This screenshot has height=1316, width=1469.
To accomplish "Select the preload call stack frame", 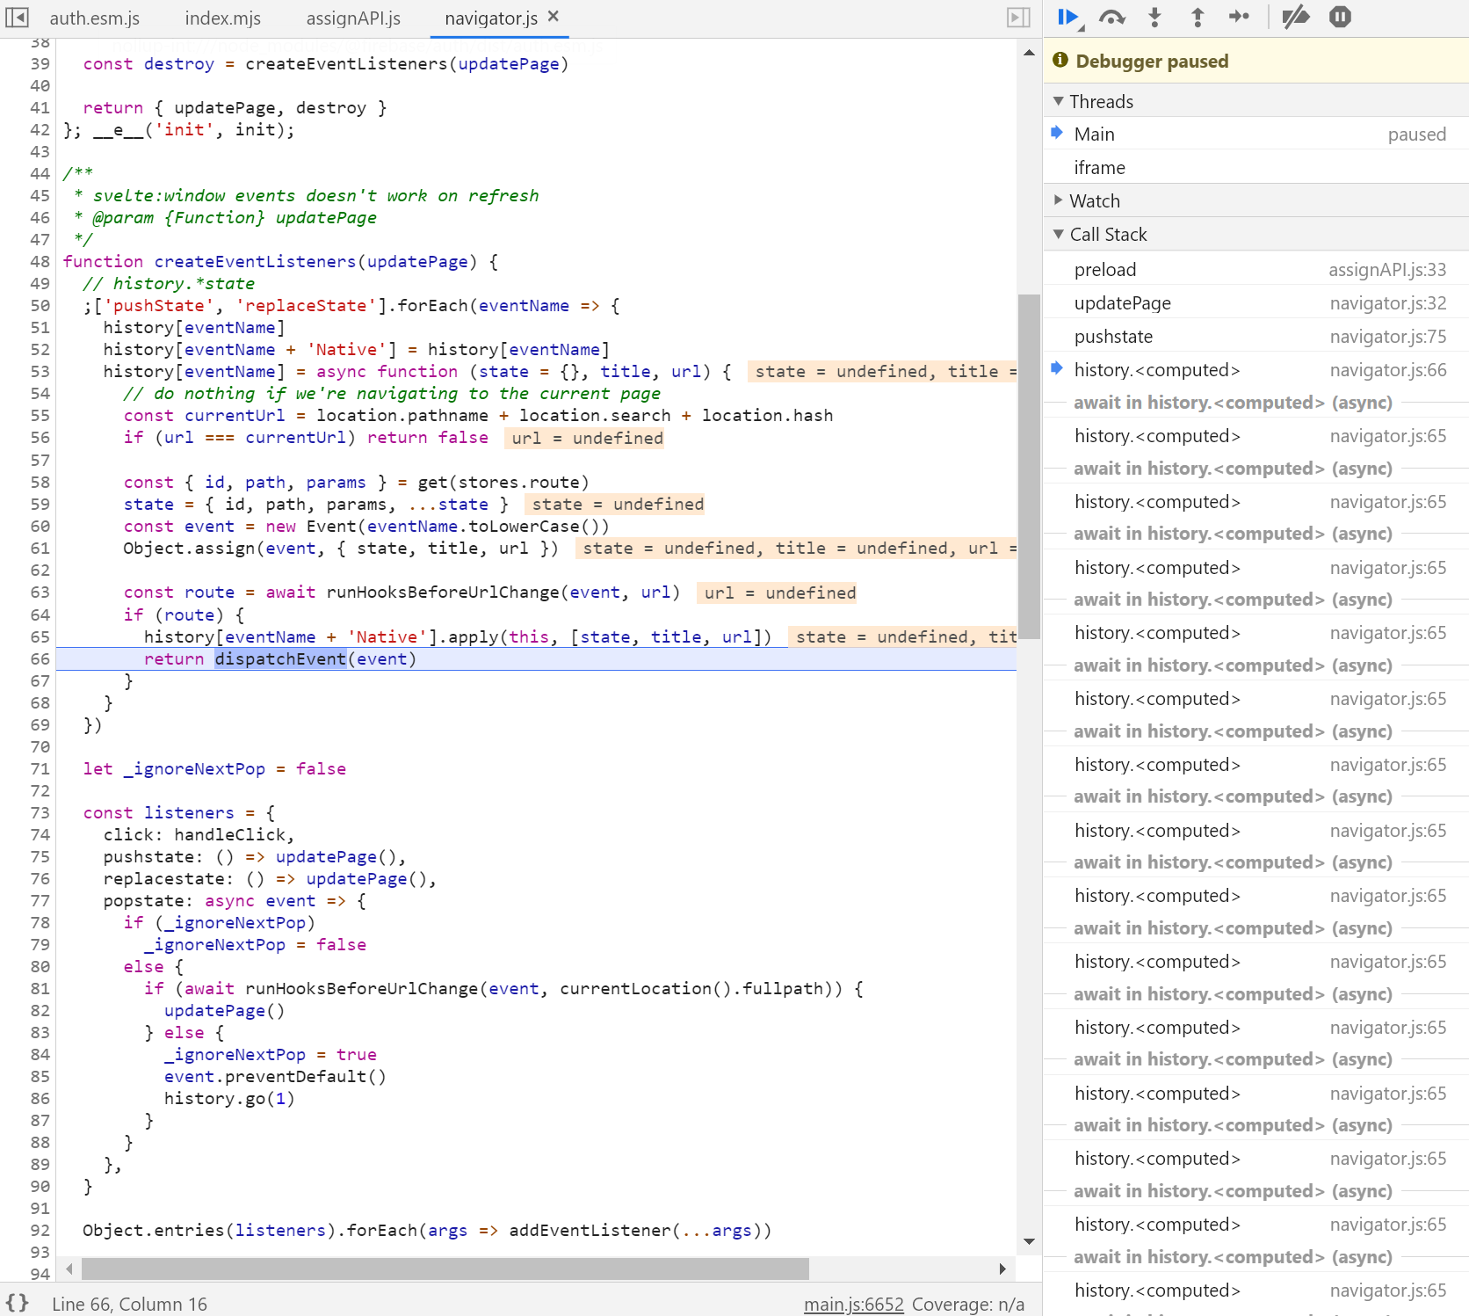I will pos(1105,270).
